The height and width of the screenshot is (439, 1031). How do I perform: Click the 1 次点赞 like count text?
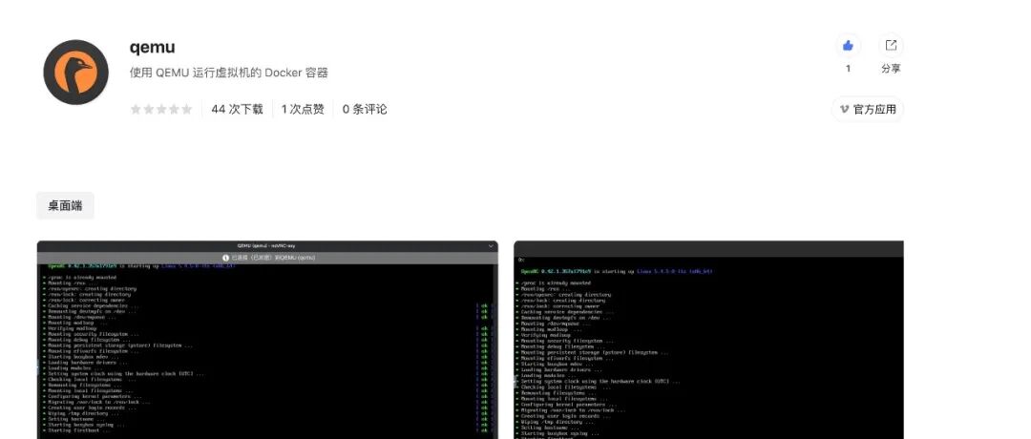303,109
